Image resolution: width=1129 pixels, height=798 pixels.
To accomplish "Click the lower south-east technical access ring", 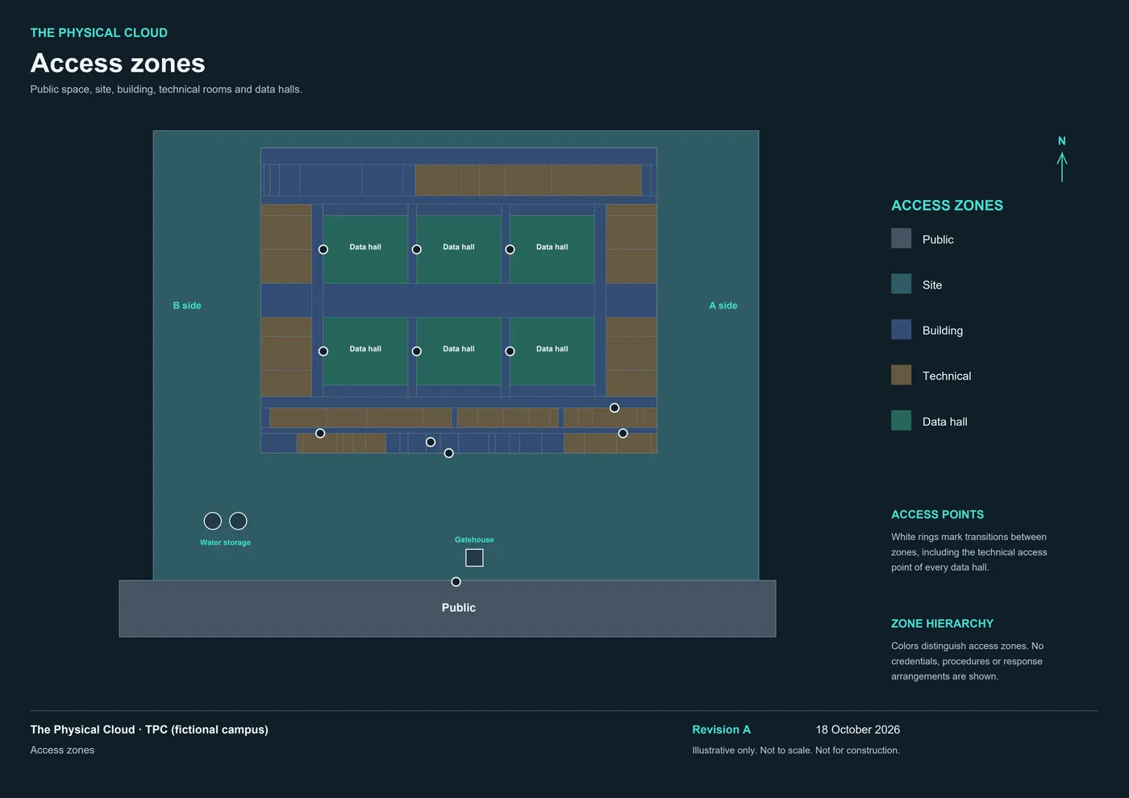I will (623, 434).
